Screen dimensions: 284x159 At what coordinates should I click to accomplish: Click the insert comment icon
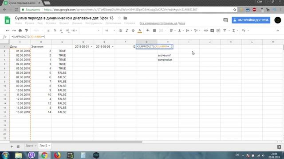point(212,30)
